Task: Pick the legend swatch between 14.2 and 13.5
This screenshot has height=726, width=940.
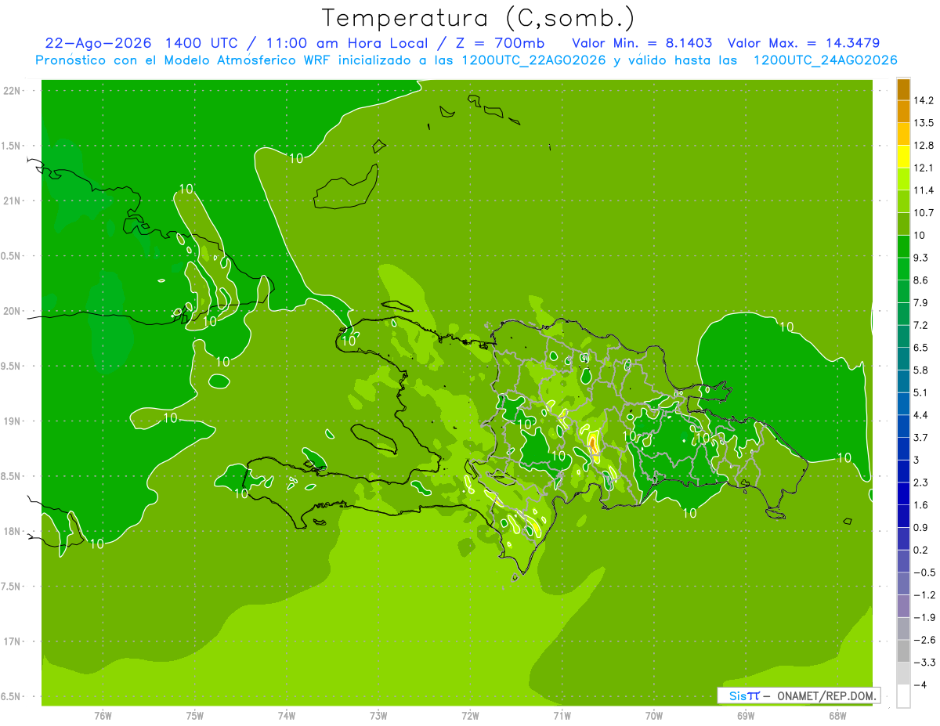Action: tap(903, 111)
